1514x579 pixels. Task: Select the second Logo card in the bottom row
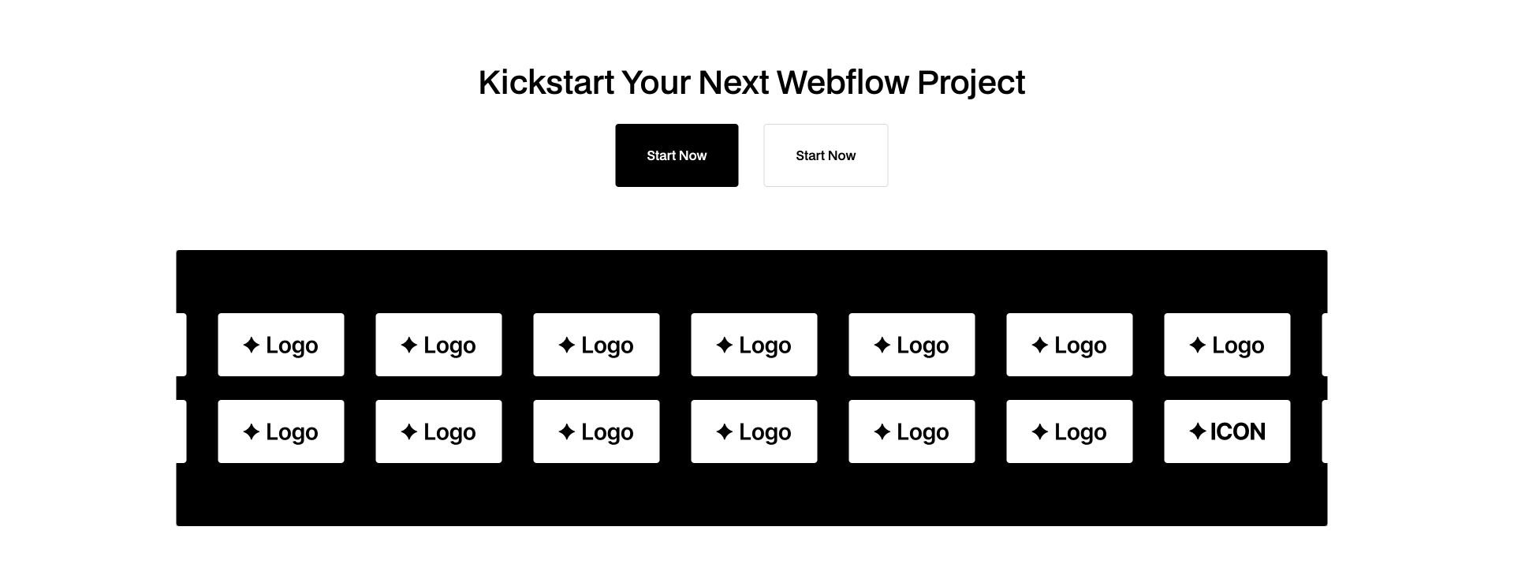[438, 431]
